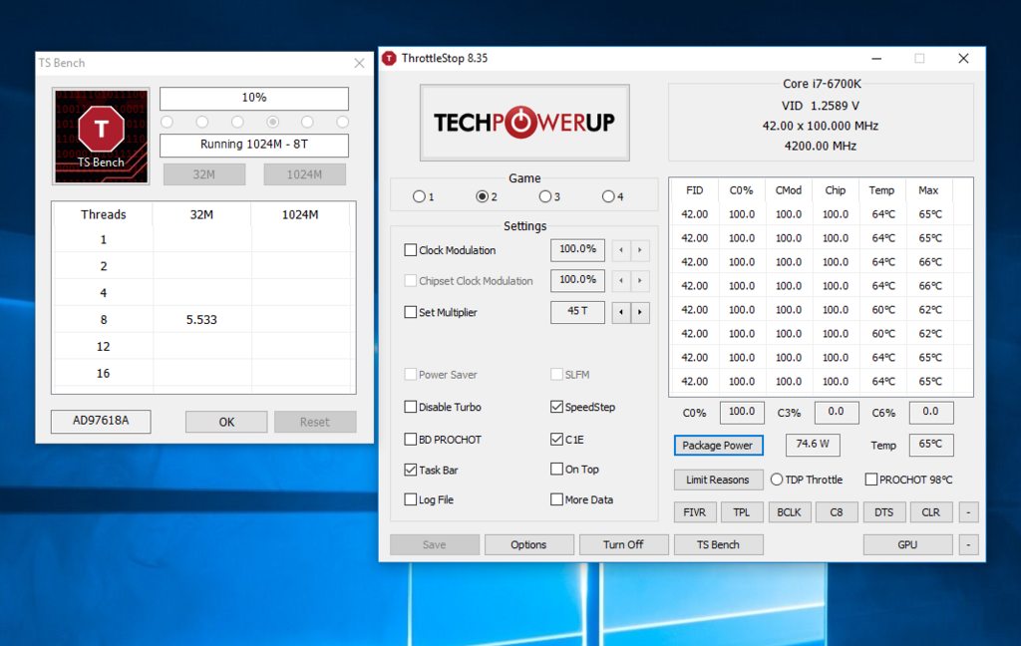
Task: Click the GPU button
Action: tap(907, 545)
